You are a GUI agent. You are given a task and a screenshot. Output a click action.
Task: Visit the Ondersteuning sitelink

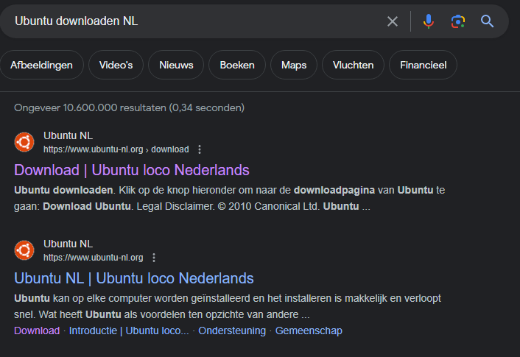point(232,331)
